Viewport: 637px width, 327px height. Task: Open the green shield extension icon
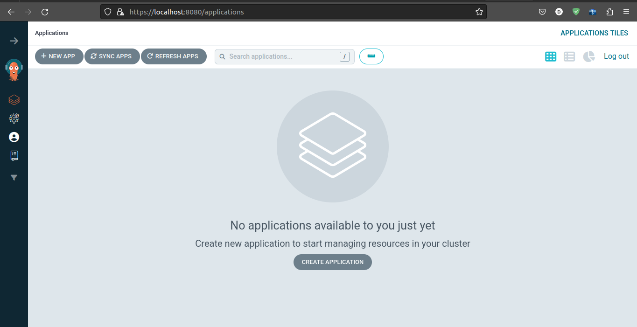click(576, 12)
